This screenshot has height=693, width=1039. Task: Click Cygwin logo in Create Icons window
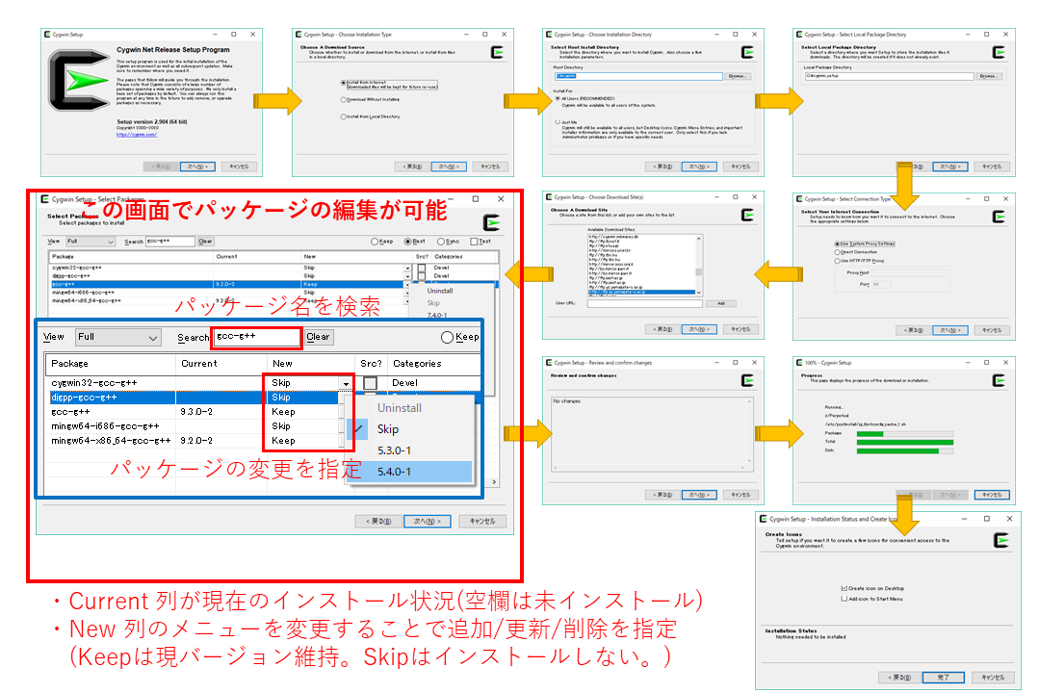pos(1000,540)
